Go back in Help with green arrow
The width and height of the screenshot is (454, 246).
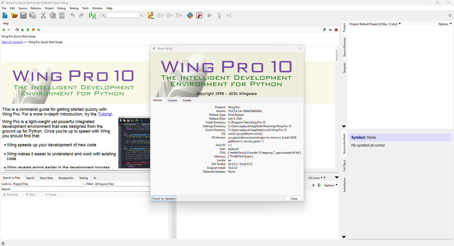[4, 30]
